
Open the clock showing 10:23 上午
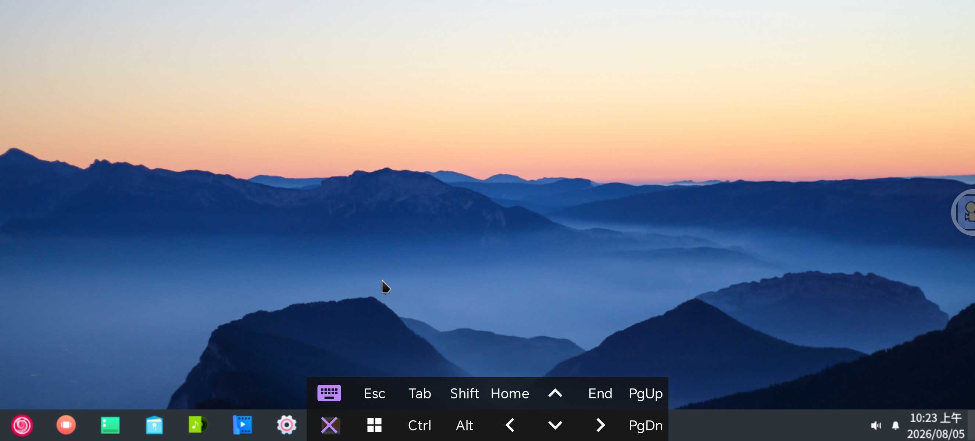936,426
